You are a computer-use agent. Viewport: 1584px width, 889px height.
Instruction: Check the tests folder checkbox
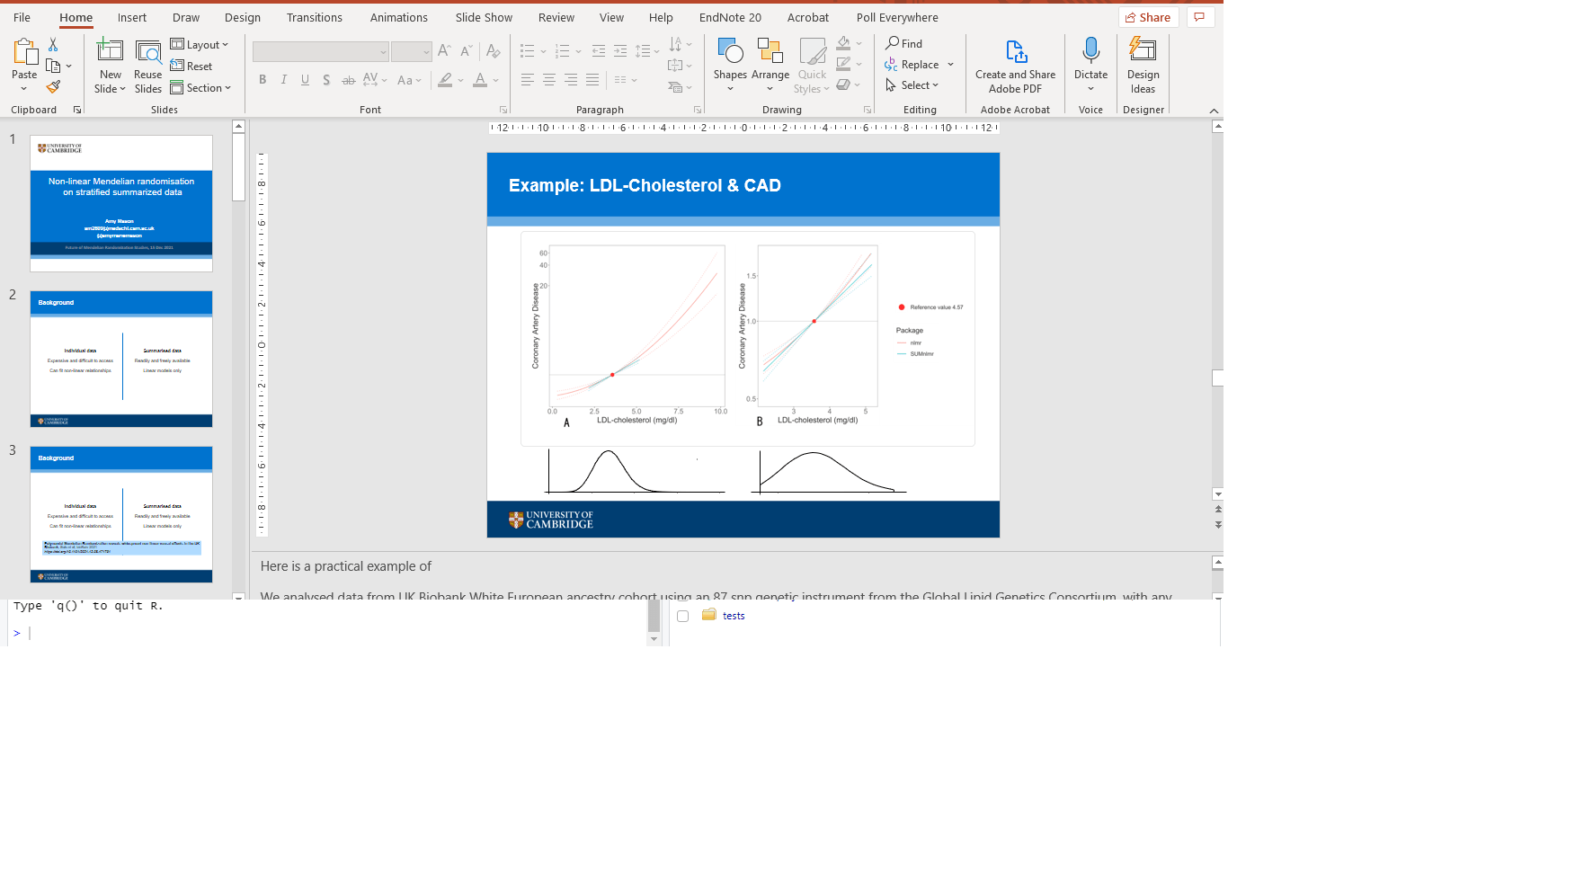[682, 617]
